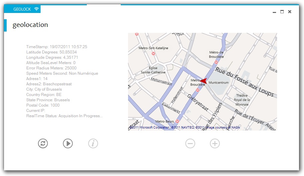Select the City: City of Brussels line
The height and width of the screenshot is (176, 304).
pos(44,89)
